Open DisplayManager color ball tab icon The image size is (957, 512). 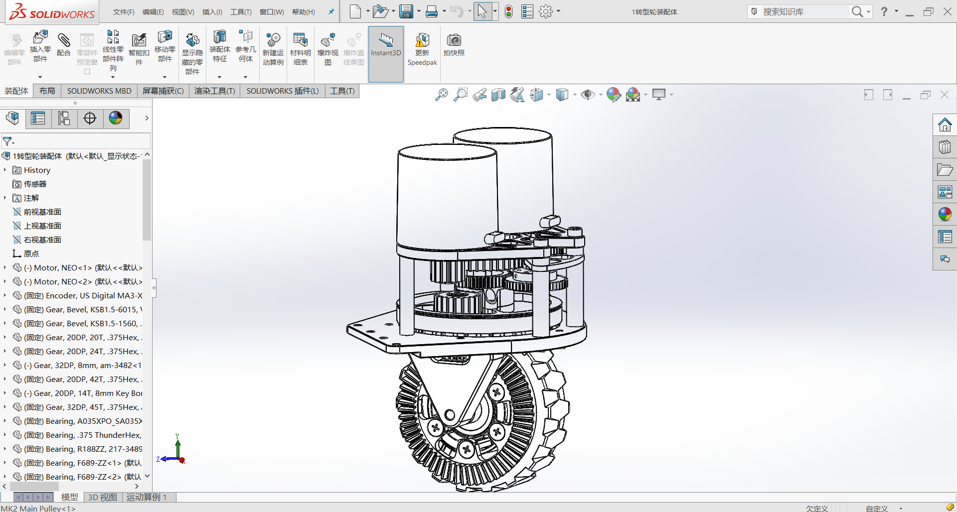[116, 119]
